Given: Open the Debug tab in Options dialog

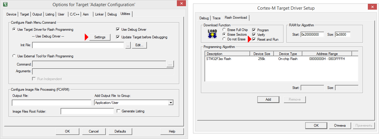Looking at the screenshot, I should [112, 14].
